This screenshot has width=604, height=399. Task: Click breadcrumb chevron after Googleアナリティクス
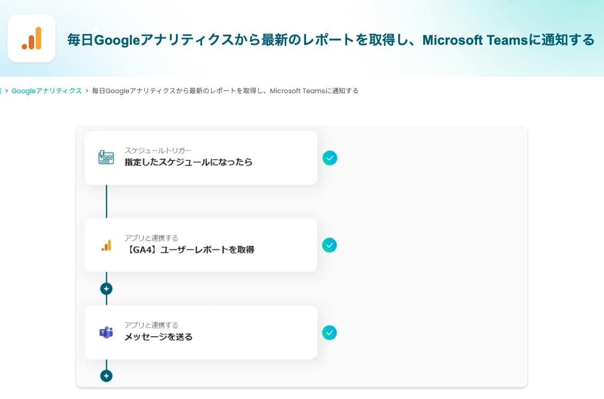[87, 91]
